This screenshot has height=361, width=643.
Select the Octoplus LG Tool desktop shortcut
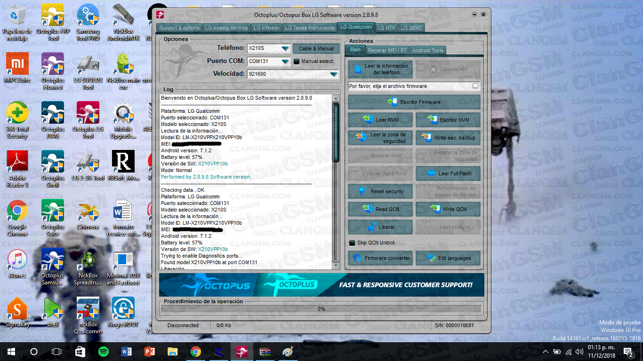pos(88,120)
